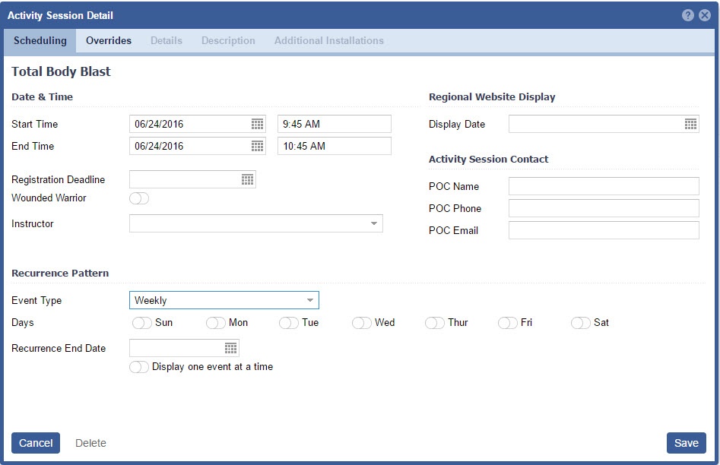
Task: Click the Start Time 9:45 AM field
Action: (x=334, y=124)
